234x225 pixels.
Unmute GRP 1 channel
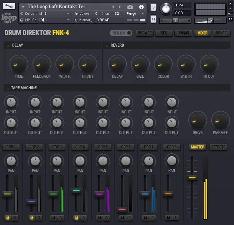pos(8,218)
